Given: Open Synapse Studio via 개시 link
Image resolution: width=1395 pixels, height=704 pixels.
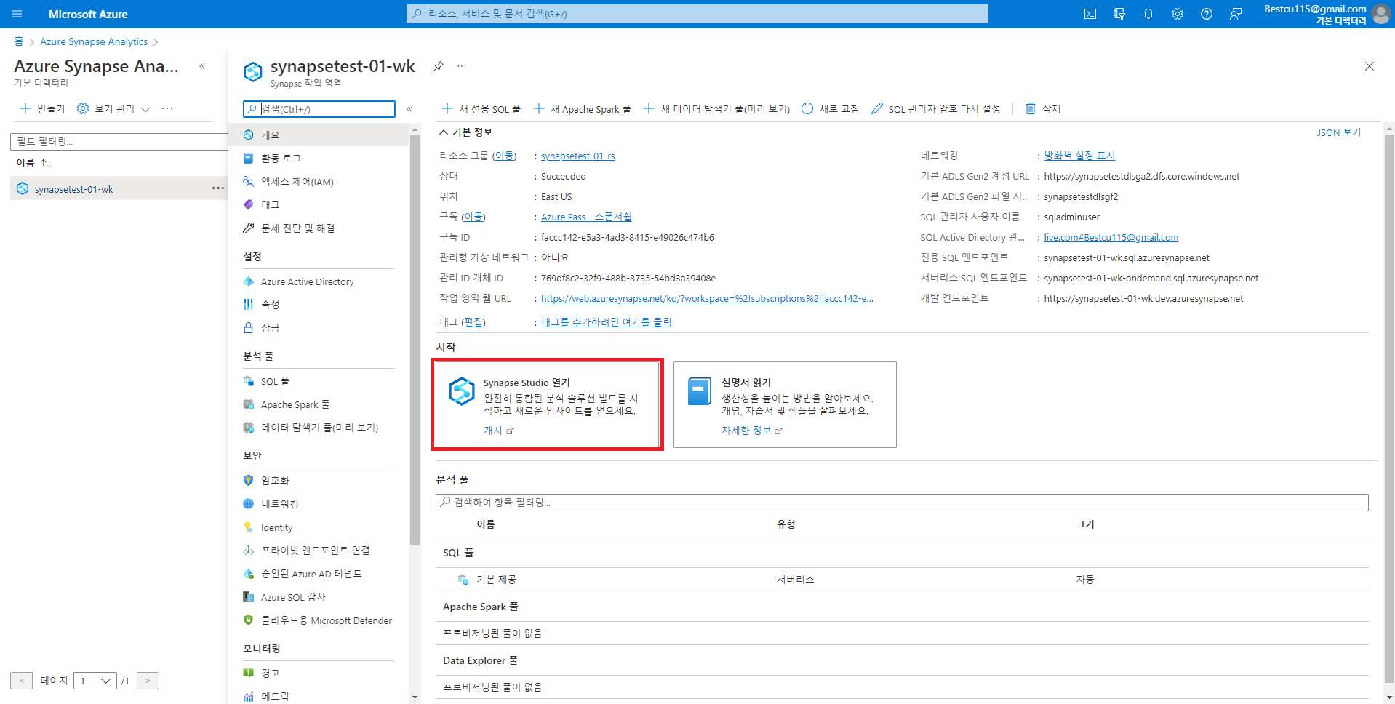Looking at the screenshot, I should 498,431.
